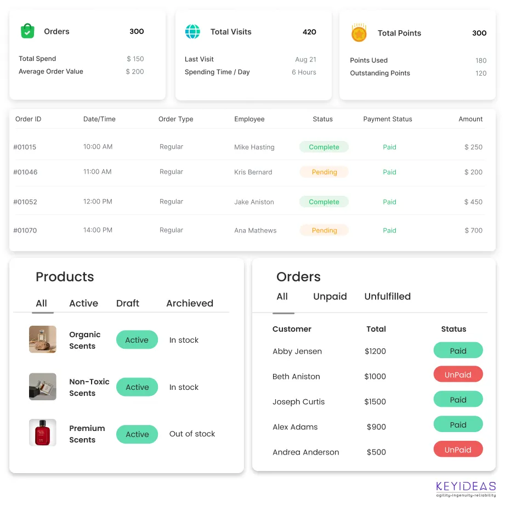
Task: Click the 14:00 PM time cell
Action: (x=98, y=230)
